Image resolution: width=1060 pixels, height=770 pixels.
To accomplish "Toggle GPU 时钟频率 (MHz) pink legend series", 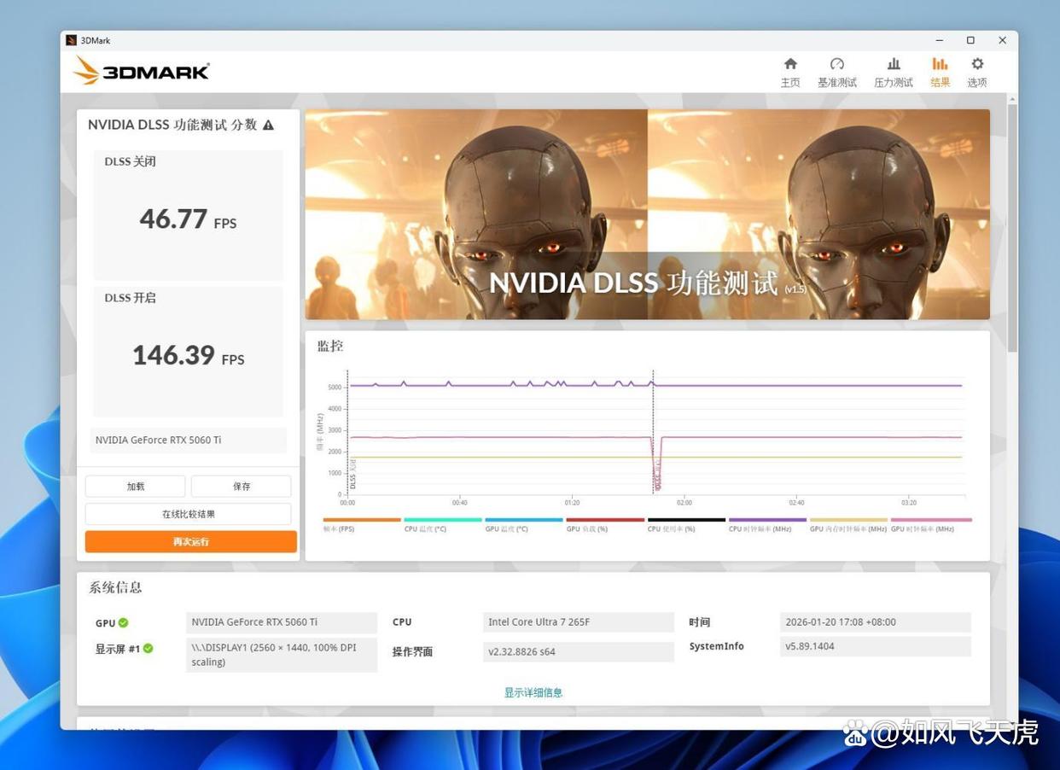I will [930, 524].
